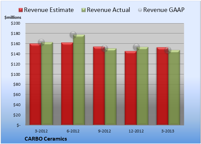Click the '$180' axis value

click(x=15, y=33)
